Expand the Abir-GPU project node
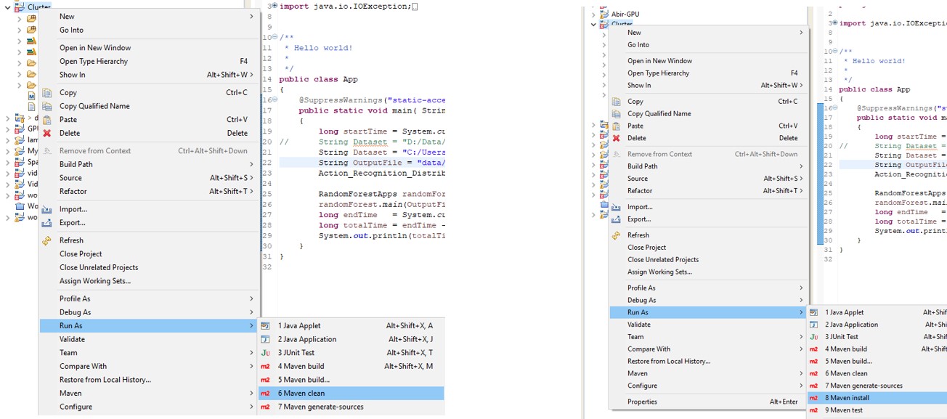The image size is (947, 419). tap(594, 14)
